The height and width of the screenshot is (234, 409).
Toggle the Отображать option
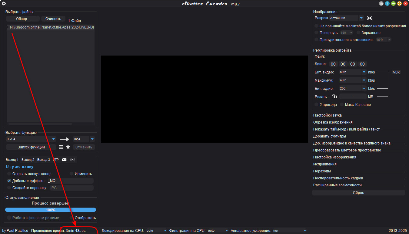(x=83, y=218)
